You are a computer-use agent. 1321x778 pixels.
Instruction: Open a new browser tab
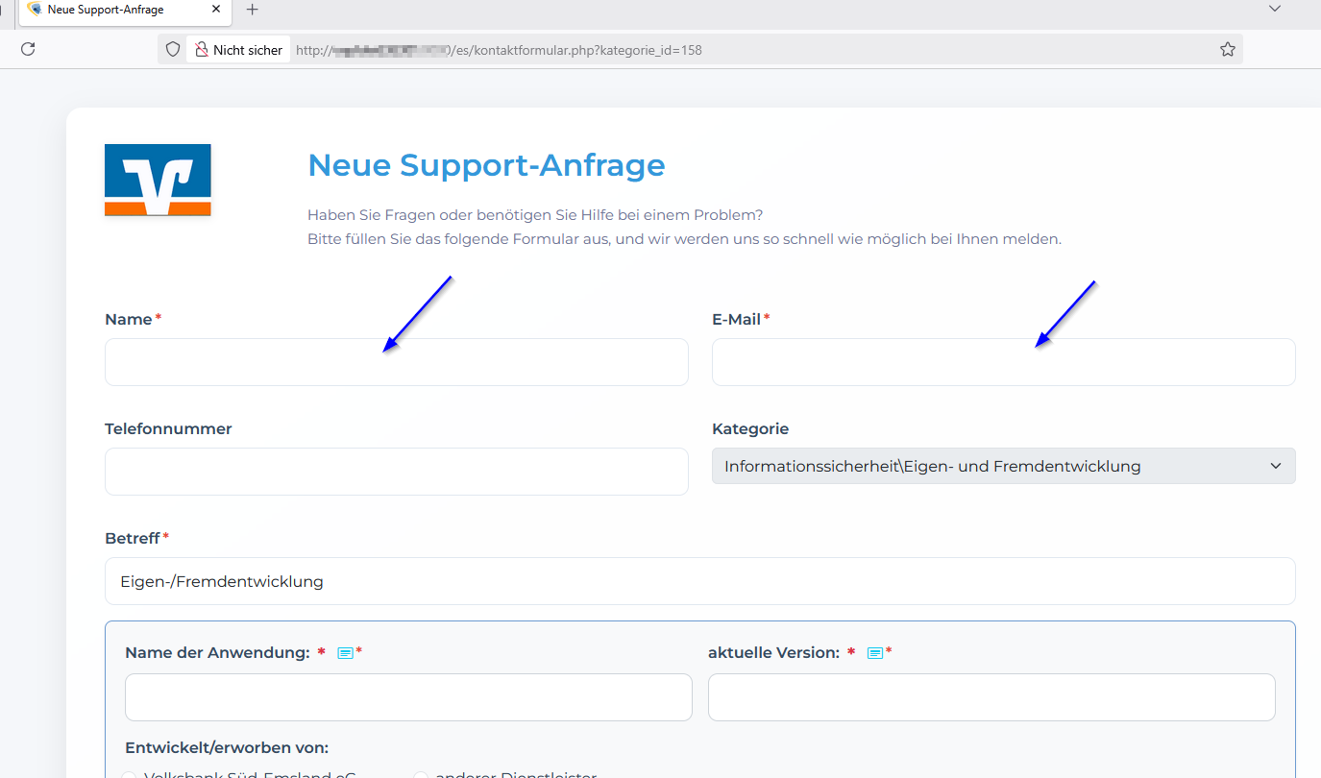click(253, 10)
